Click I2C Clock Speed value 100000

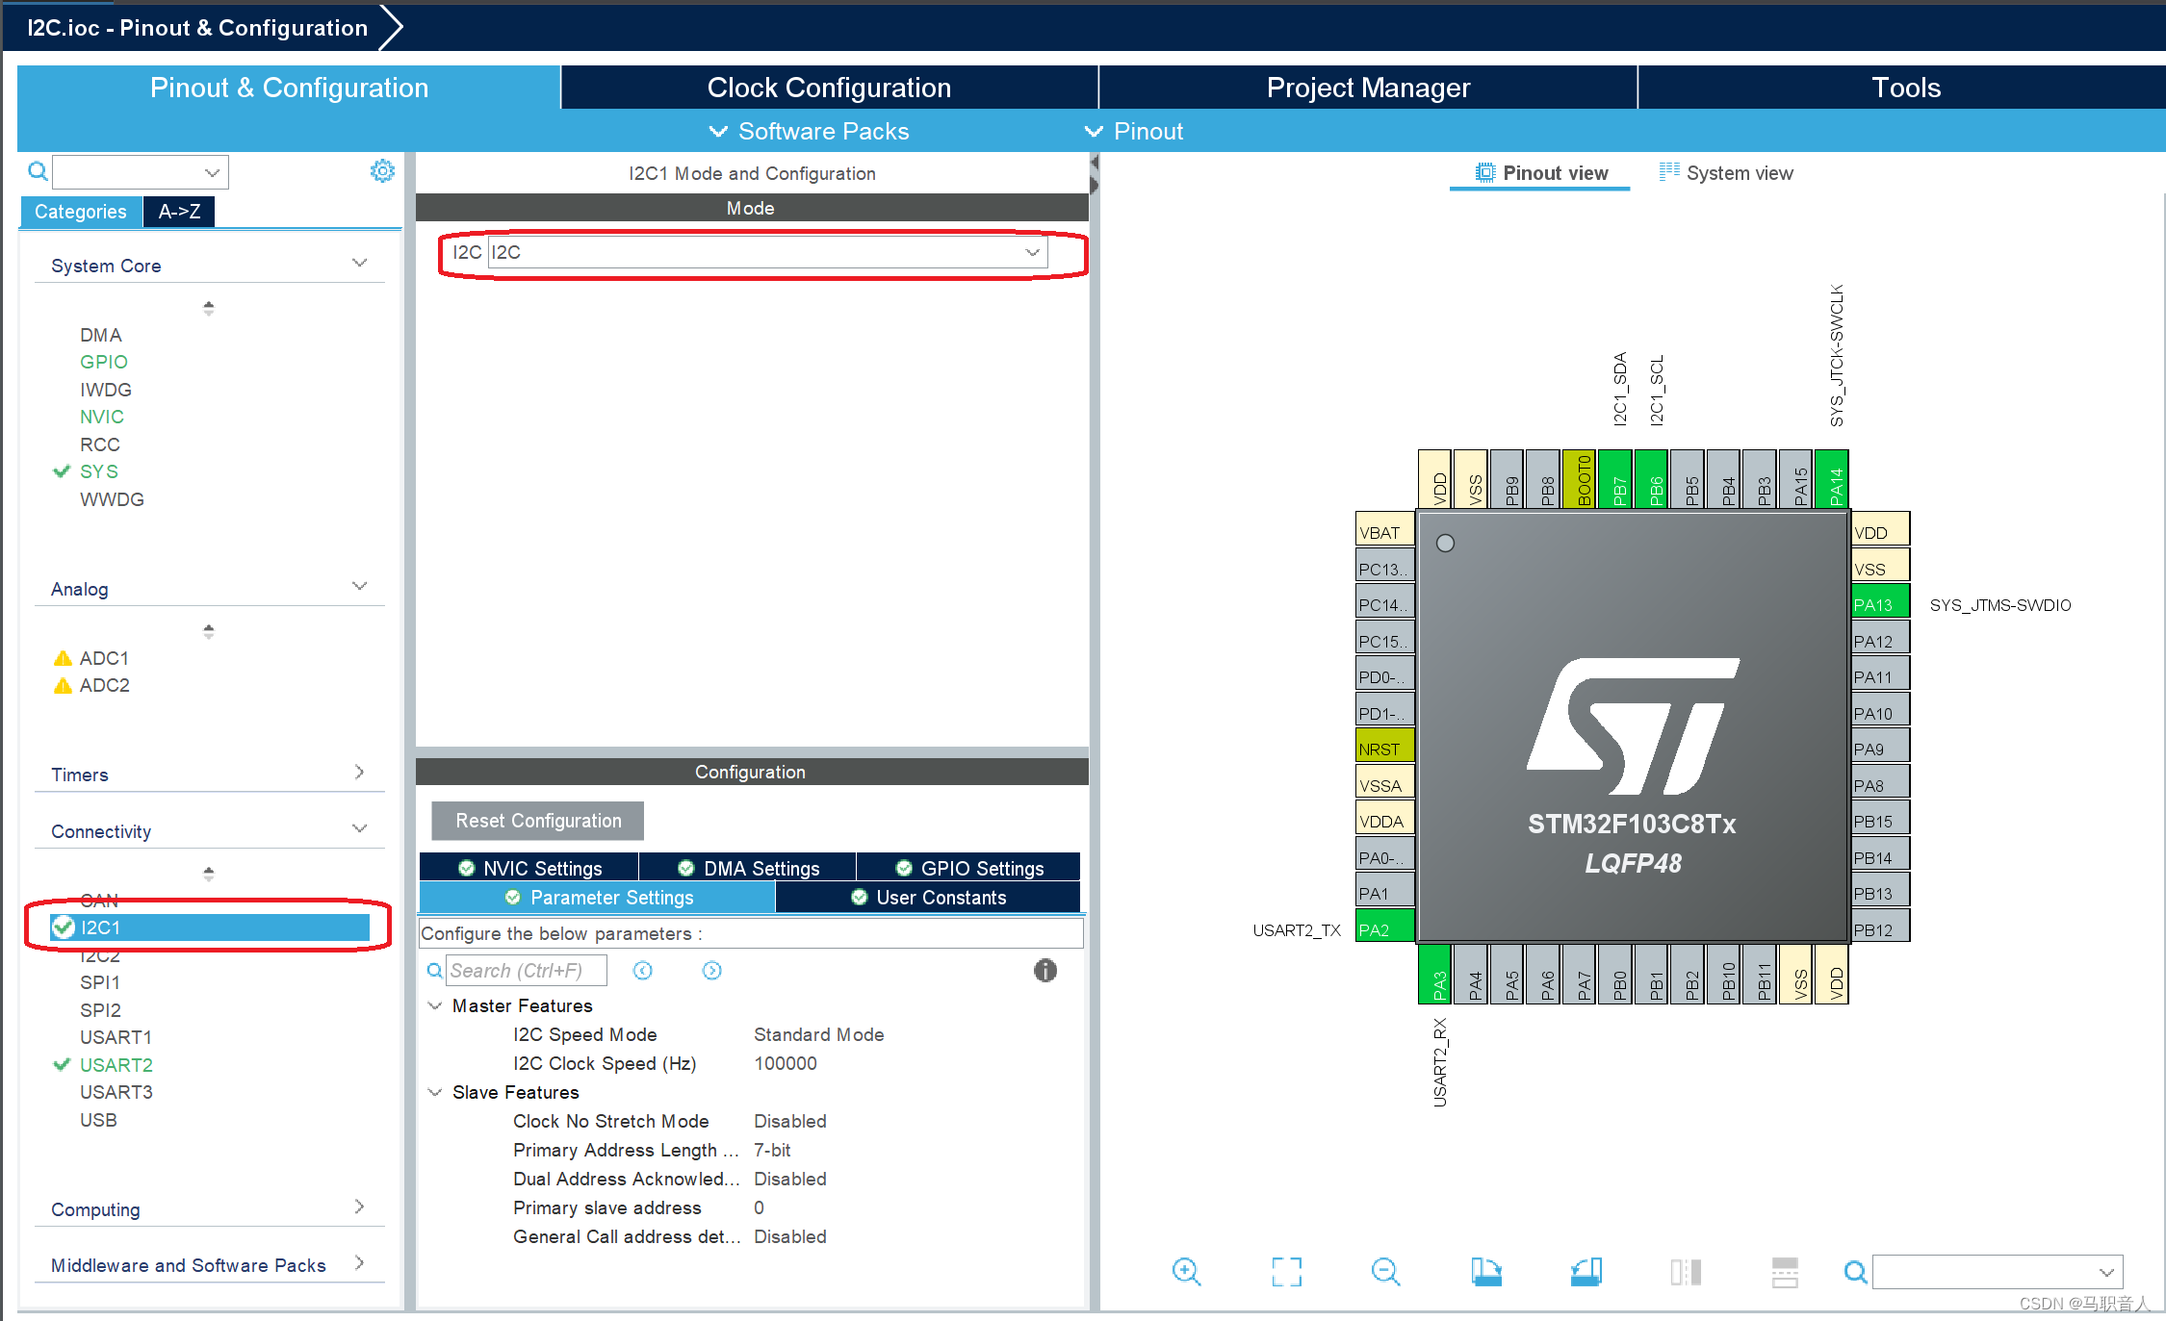(x=786, y=1063)
